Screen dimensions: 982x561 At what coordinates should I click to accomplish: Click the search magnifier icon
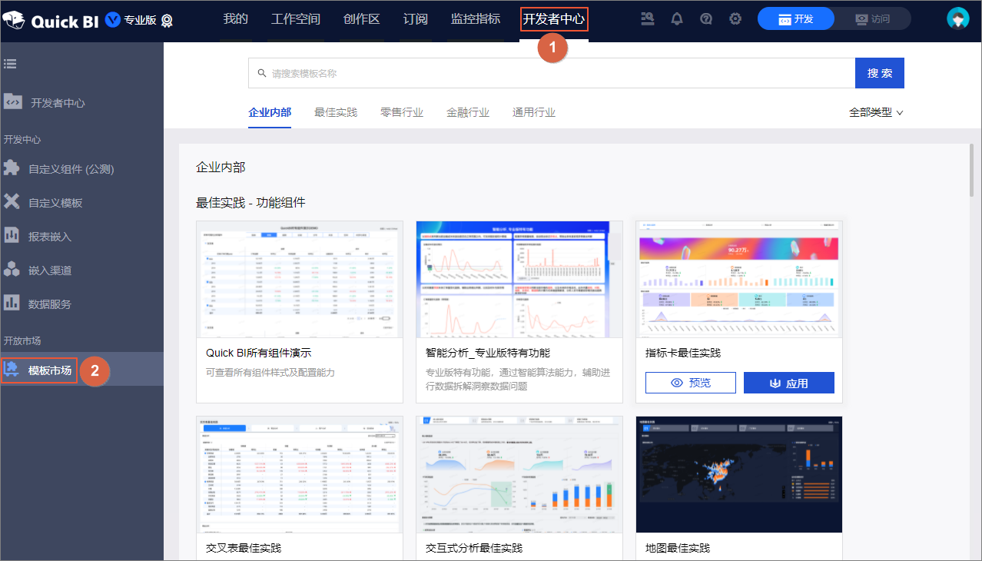tap(262, 74)
